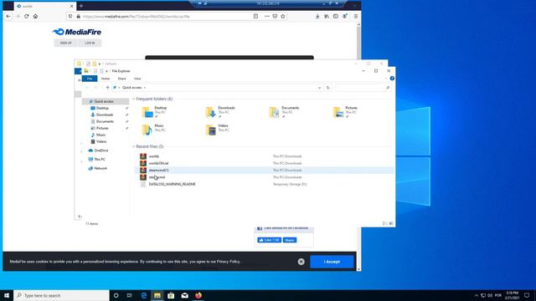
Task: Select Documents in the navigation pane
Action: coord(105,121)
